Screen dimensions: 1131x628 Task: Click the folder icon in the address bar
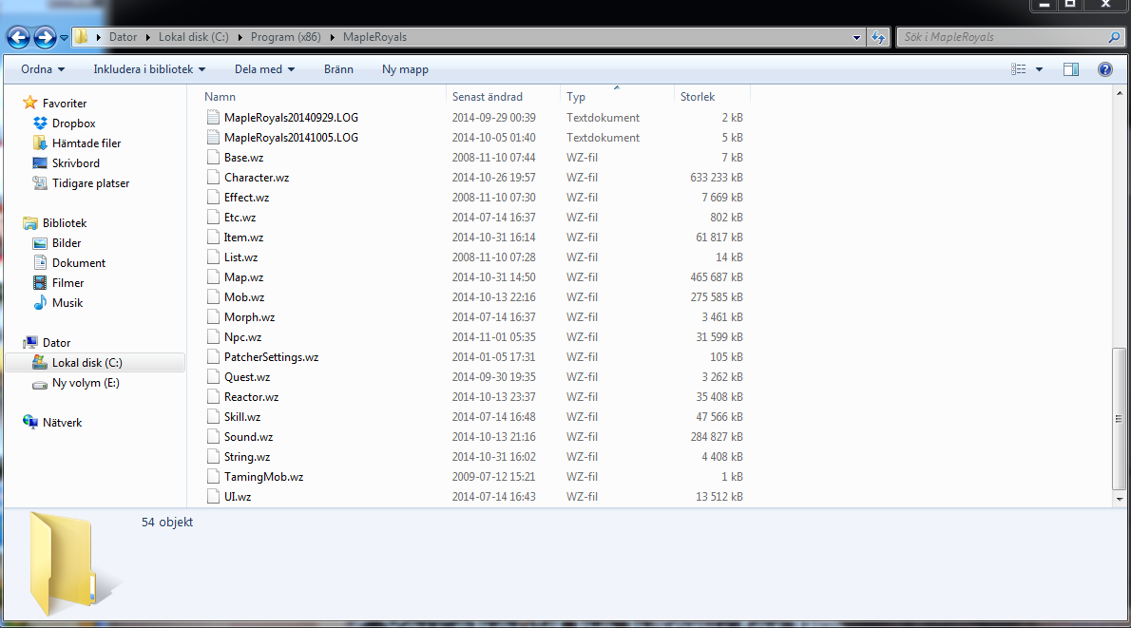pos(82,37)
